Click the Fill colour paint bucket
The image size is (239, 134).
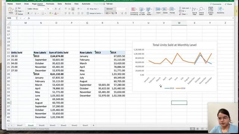pos(50,13)
